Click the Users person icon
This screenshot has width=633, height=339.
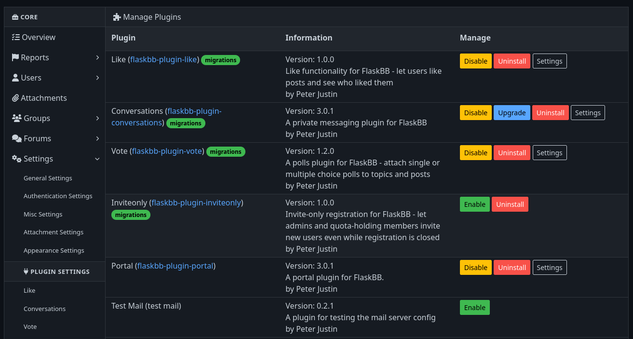[x=15, y=78]
